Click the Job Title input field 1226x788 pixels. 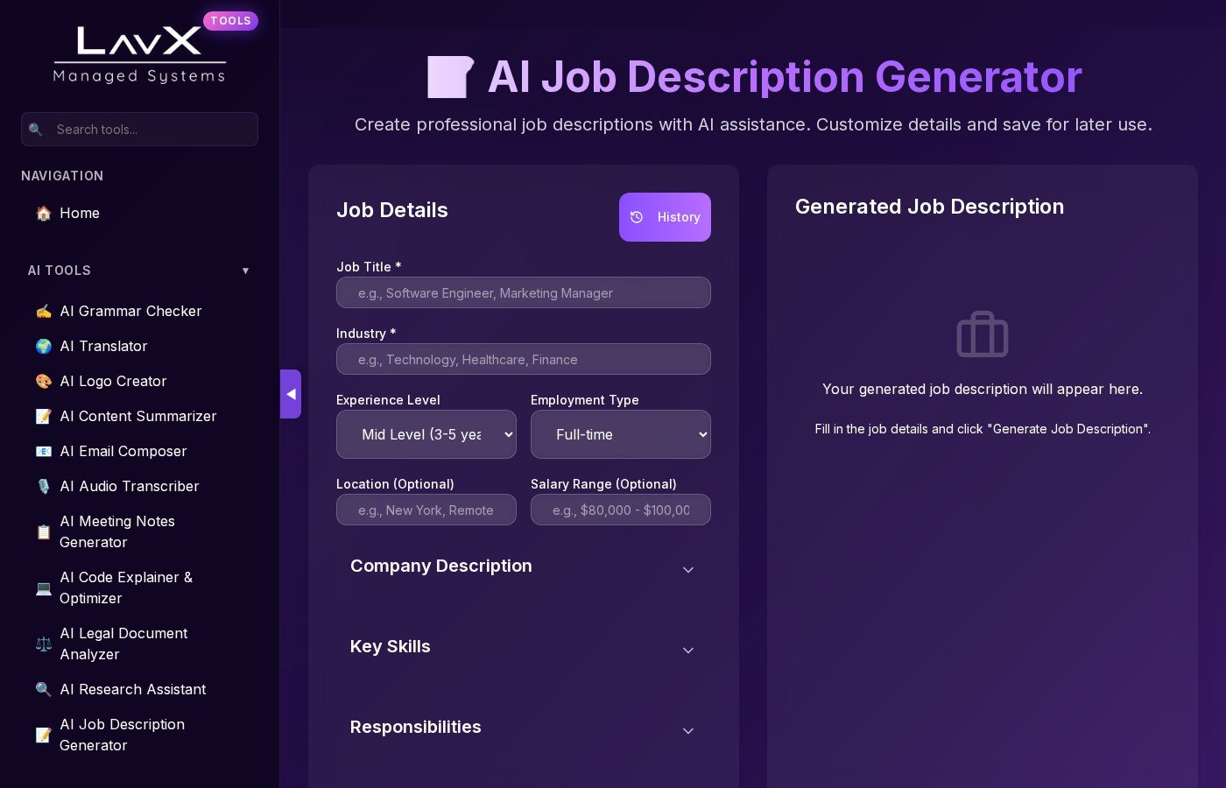tap(523, 293)
